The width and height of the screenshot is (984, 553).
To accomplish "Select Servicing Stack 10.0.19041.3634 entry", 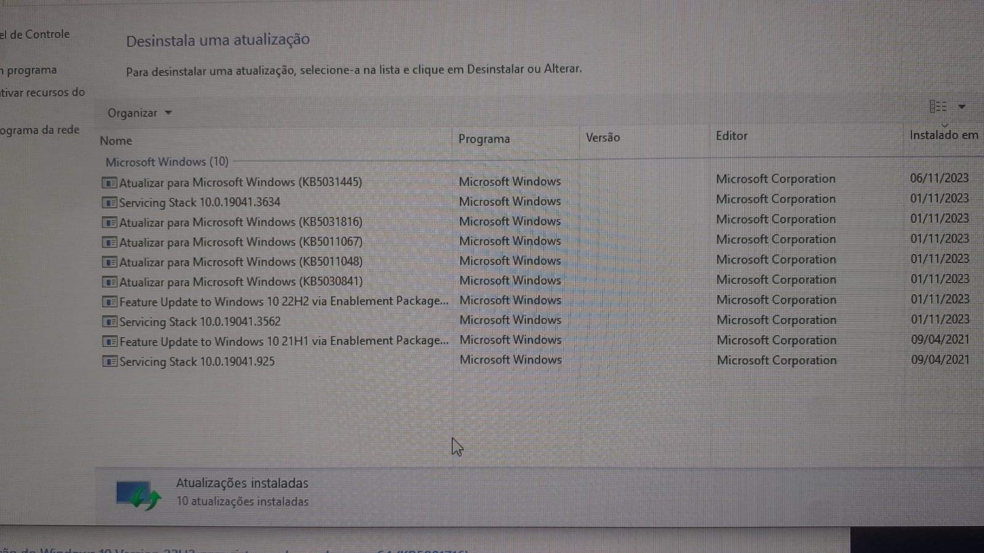I will pos(199,202).
